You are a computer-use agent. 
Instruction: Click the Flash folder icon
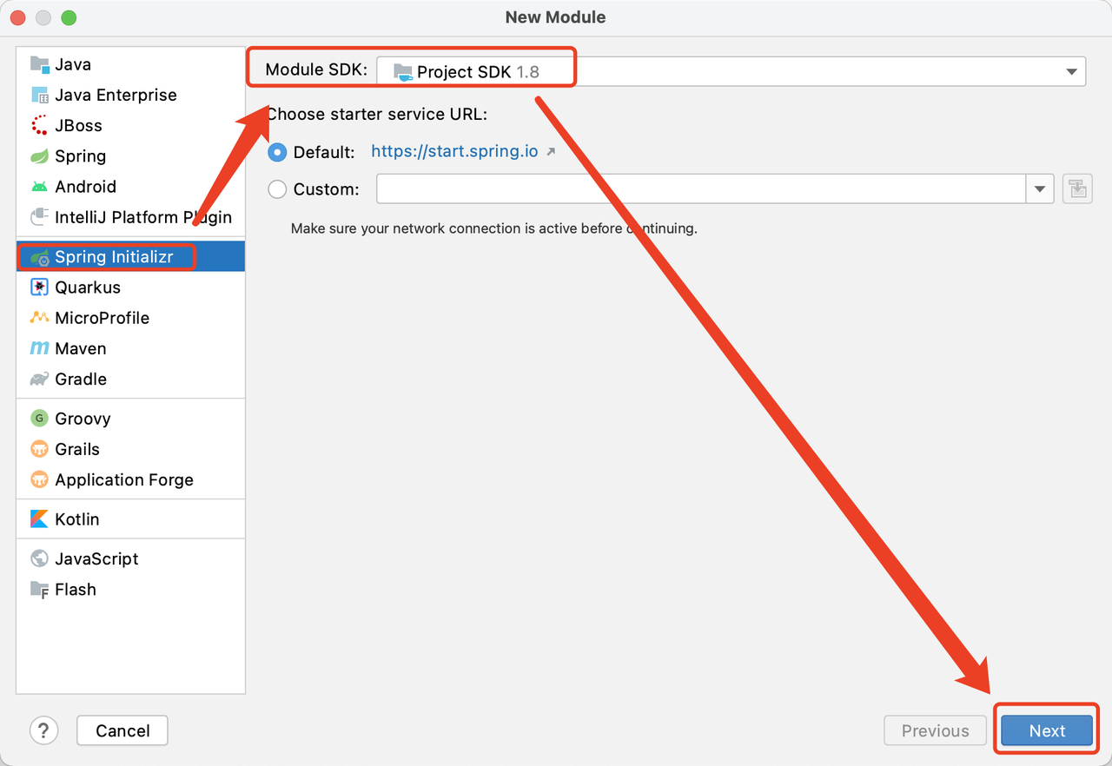pos(40,590)
